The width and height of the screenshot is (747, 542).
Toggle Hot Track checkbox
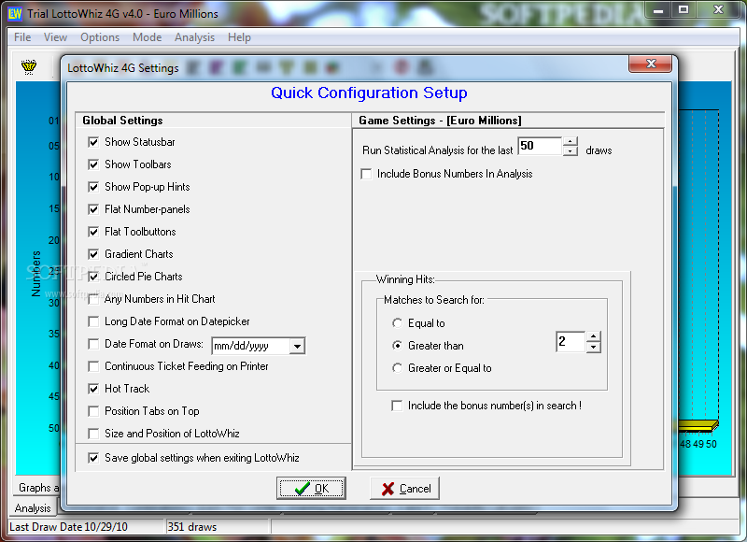click(93, 389)
